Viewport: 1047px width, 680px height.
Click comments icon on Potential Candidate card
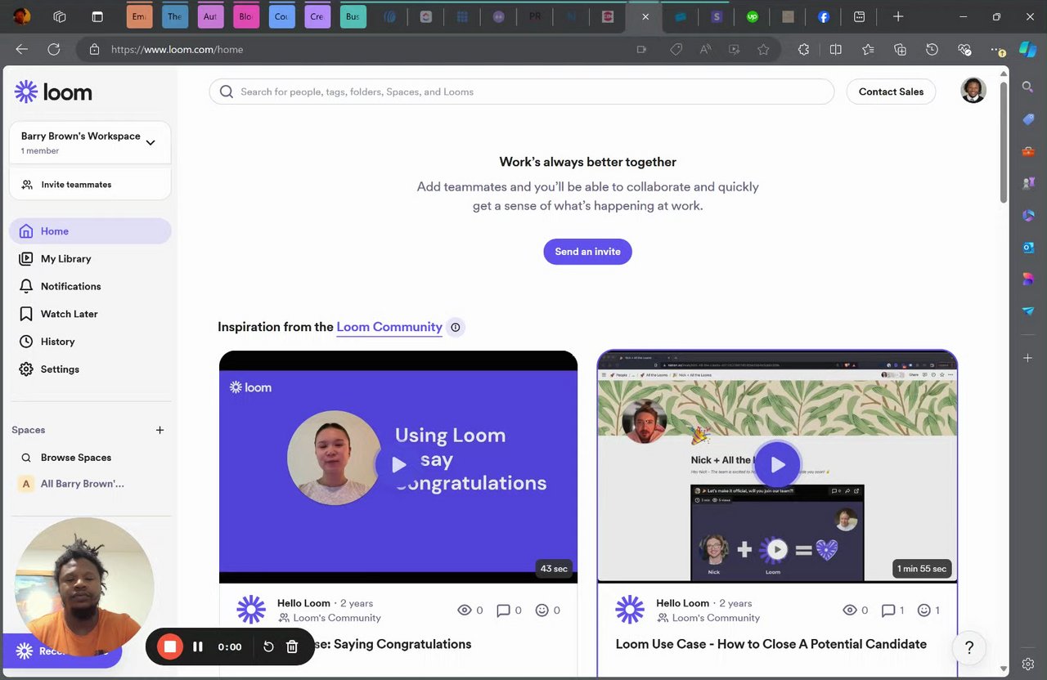pyautogui.click(x=888, y=610)
